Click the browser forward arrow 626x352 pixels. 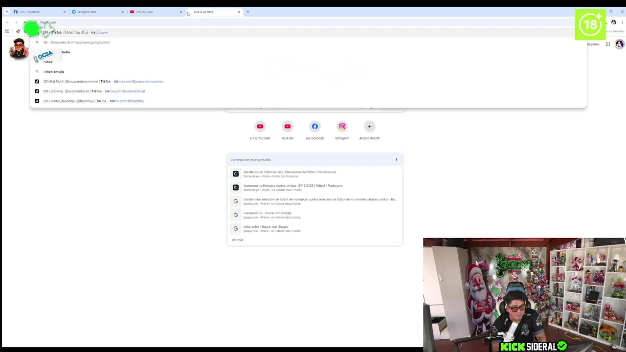pos(16,22)
